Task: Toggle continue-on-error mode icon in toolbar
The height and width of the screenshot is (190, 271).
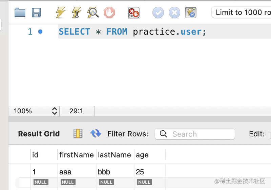Action: 133,13
